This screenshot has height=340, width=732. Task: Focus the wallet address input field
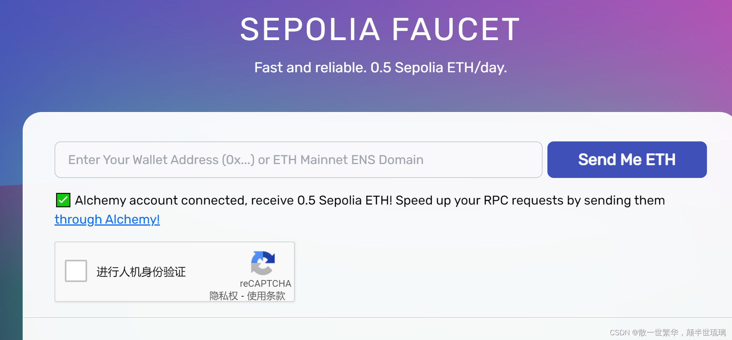298,160
